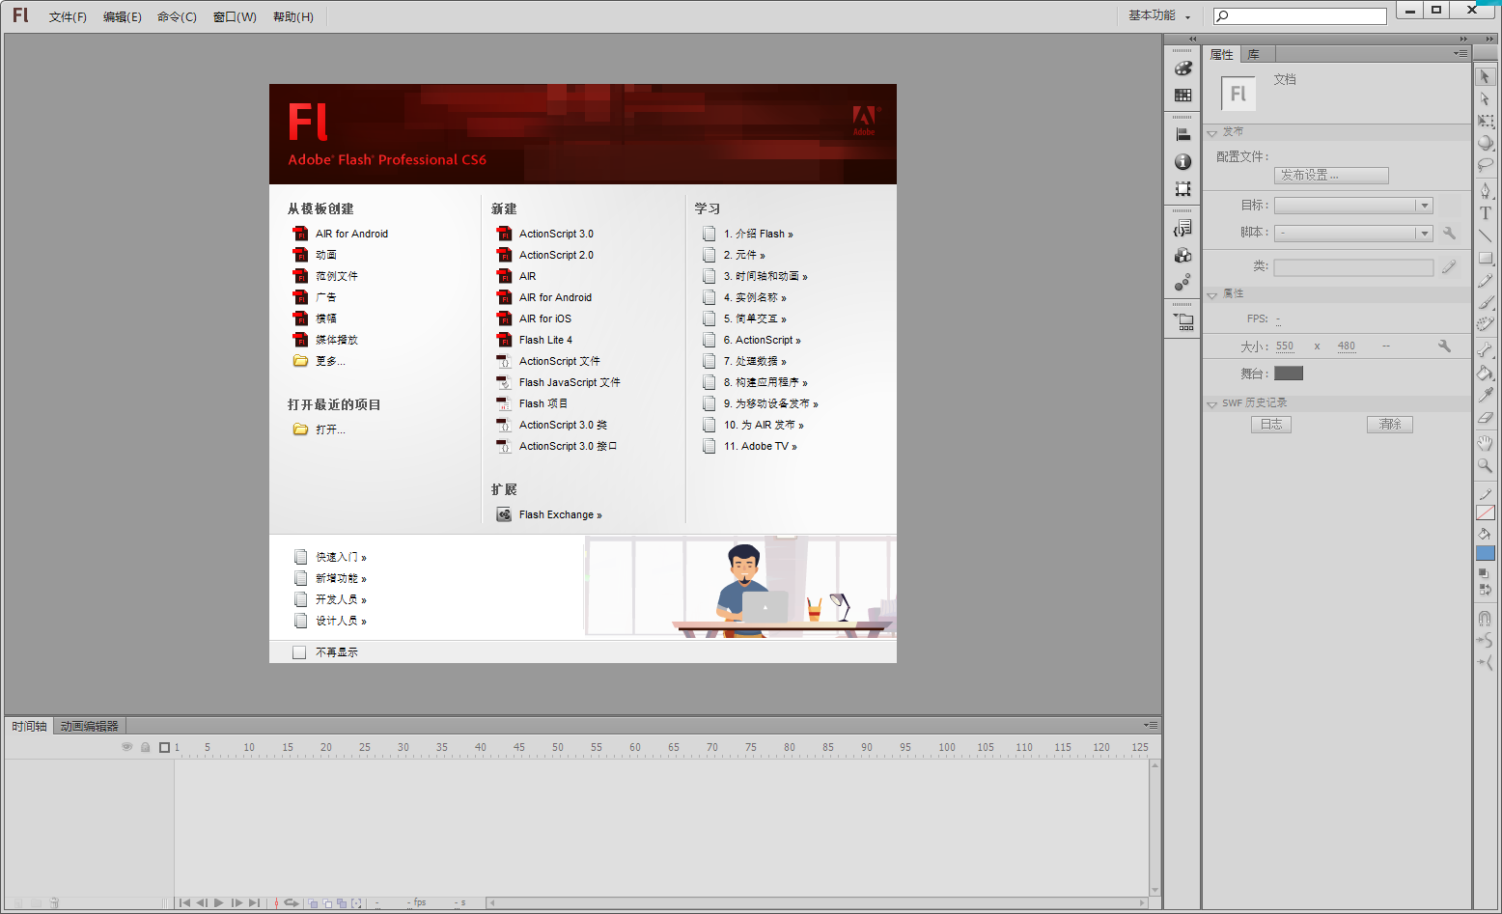This screenshot has height=914, width=1502.
Task: Toggle timeline show/hide all layers eye
Action: click(126, 747)
